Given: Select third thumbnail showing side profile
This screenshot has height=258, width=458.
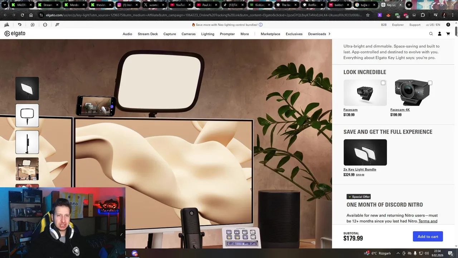Looking at the screenshot, I should [27, 142].
